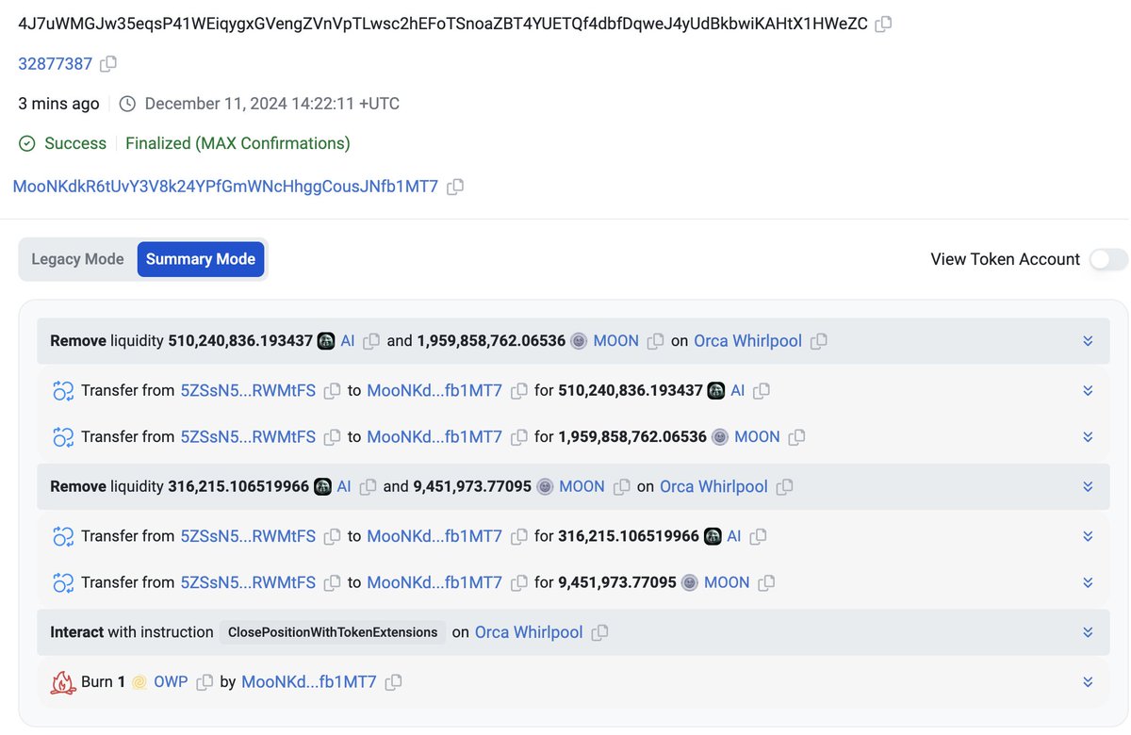Click the flame Burn icon
1131x735 pixels.
pos(63,682)
